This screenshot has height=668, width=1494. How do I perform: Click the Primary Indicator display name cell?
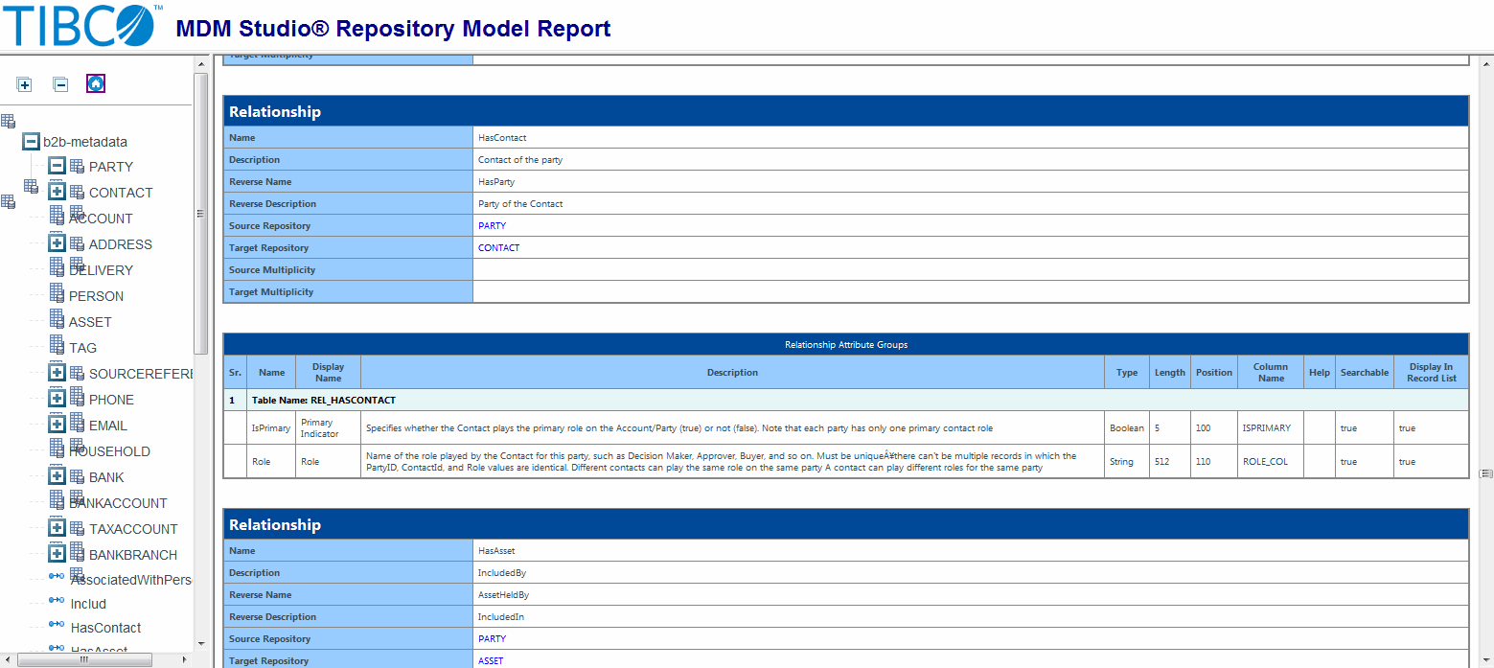pyautogui.click(x=328, y=428)
